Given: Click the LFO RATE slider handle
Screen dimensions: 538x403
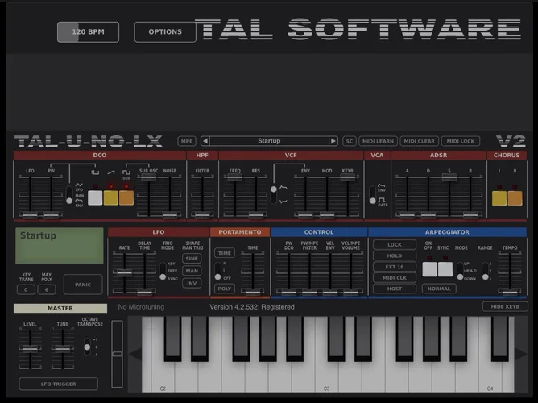Looking at the screenshot, I should (124, 273).
